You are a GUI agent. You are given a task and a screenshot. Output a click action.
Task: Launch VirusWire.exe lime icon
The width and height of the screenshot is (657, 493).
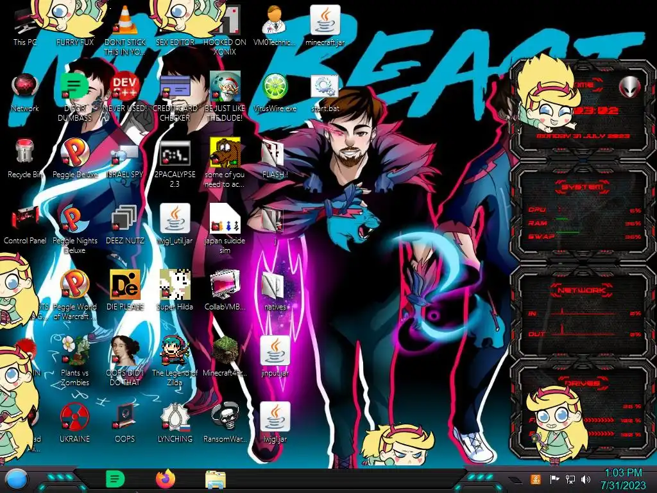tap(275, 87)
